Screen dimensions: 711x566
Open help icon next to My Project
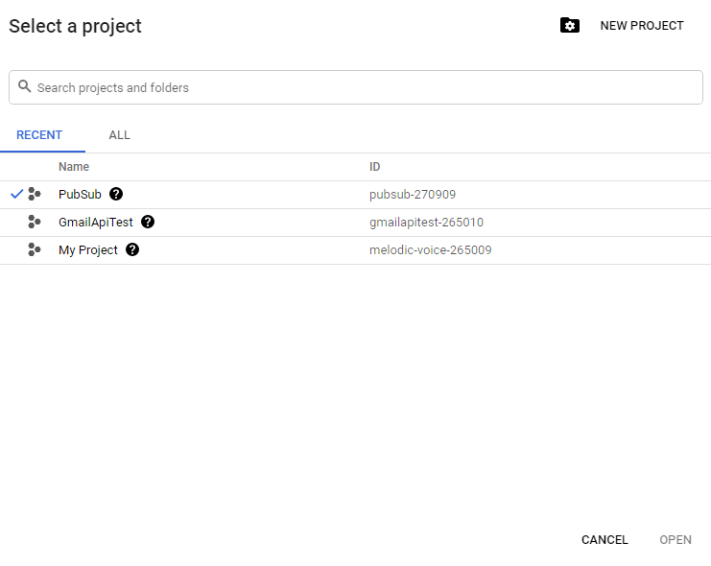132,249
